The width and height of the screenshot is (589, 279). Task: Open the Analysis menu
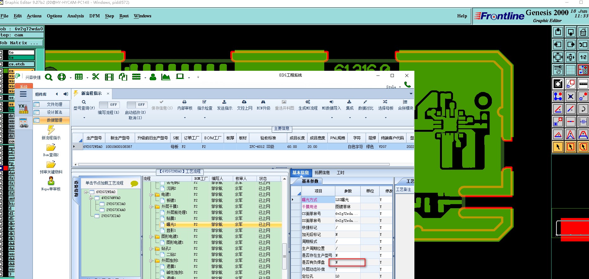click(x=76, y=16)
